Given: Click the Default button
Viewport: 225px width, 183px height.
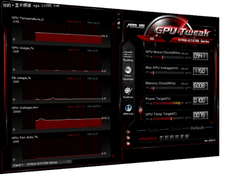Looking at the screenshot, I should [x=197, y=128].
